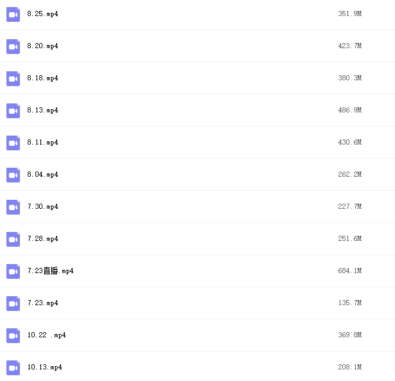395x381 pixels.
Task: Click the 684.1M size label
Action: tap(350, 270)
